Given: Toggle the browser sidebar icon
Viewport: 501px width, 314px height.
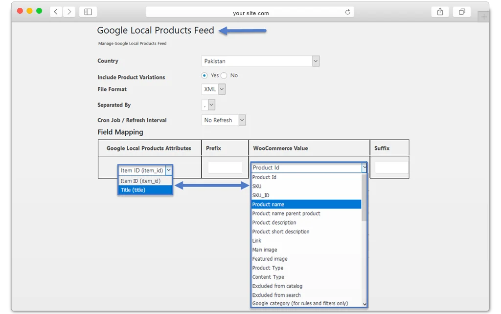Looking at the screenshot, I should tap(88, 12).
